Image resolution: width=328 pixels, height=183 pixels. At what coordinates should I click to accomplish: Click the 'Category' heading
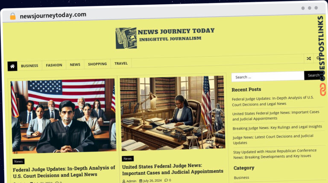coord(244,168)
